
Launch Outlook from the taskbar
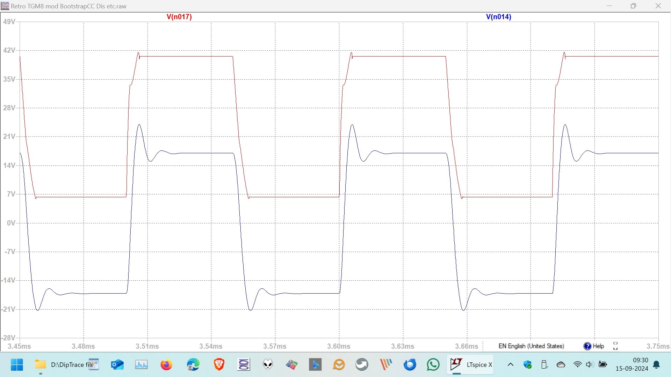pos(117,365)
